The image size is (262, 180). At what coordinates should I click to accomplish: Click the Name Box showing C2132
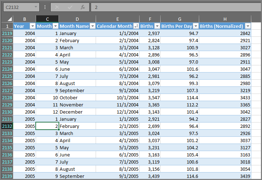[18, 7]
